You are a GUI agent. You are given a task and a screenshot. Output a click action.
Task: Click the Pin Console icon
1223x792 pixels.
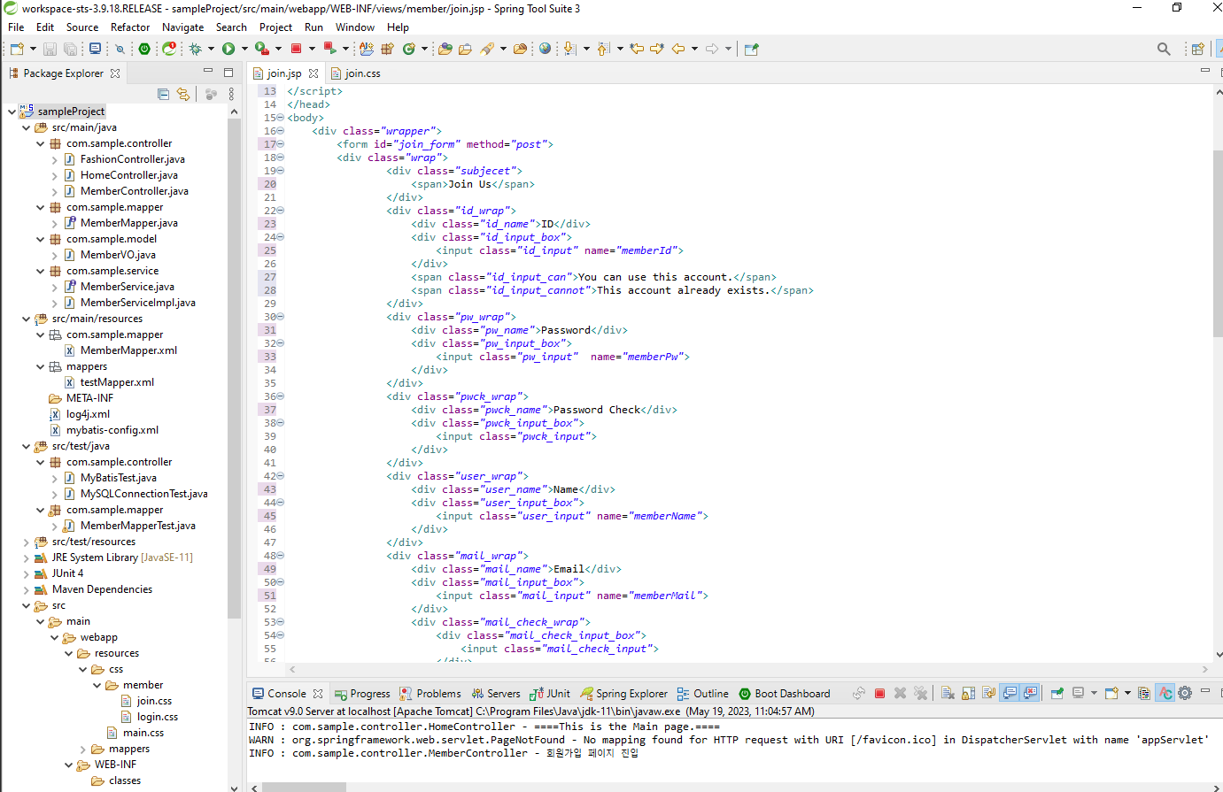coord(1057,693)
